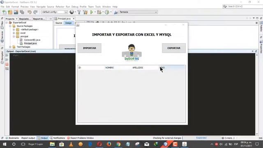Click the (1 more...) link in status bar
Image resolution: width=263 pixels, height=148 pixels.
229,138
